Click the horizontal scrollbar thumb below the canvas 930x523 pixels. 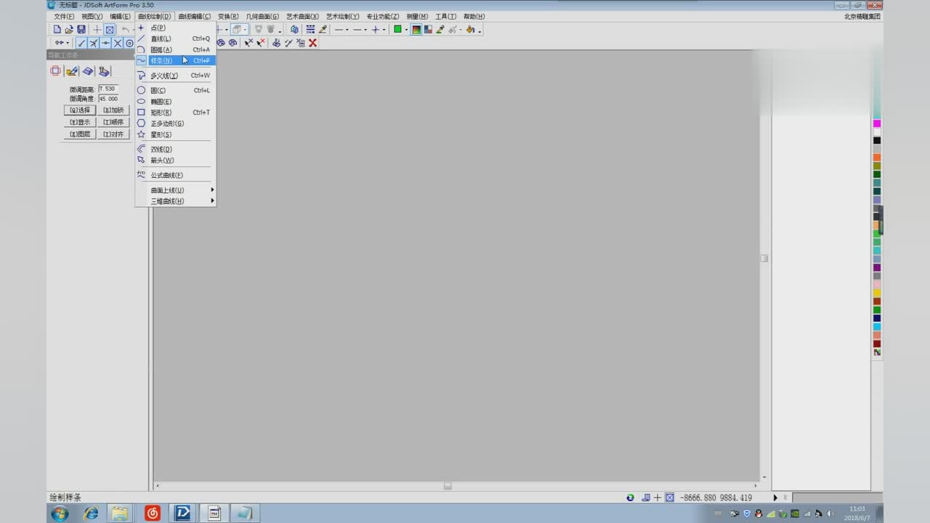tap(448, 486)
